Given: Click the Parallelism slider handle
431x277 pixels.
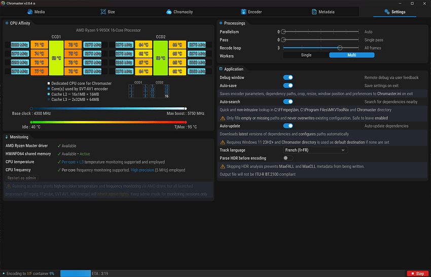Looking at the screenshot, I should (283, 31).
